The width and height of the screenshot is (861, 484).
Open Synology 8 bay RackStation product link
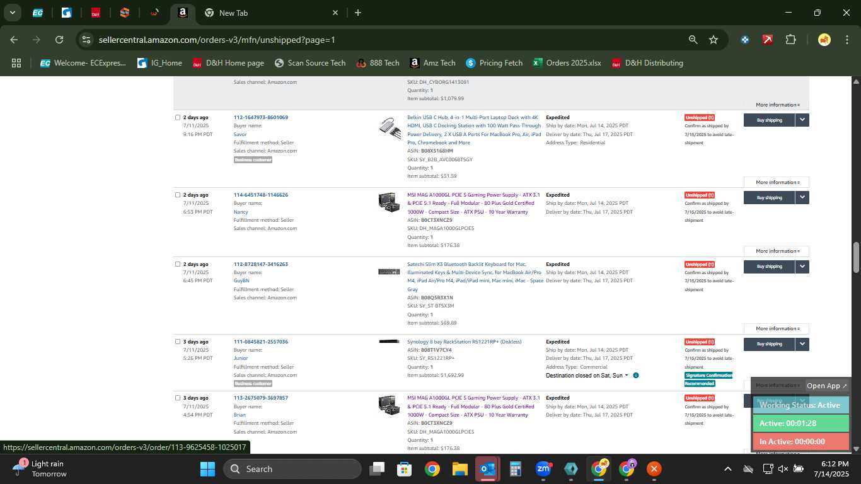click(465, 342)
